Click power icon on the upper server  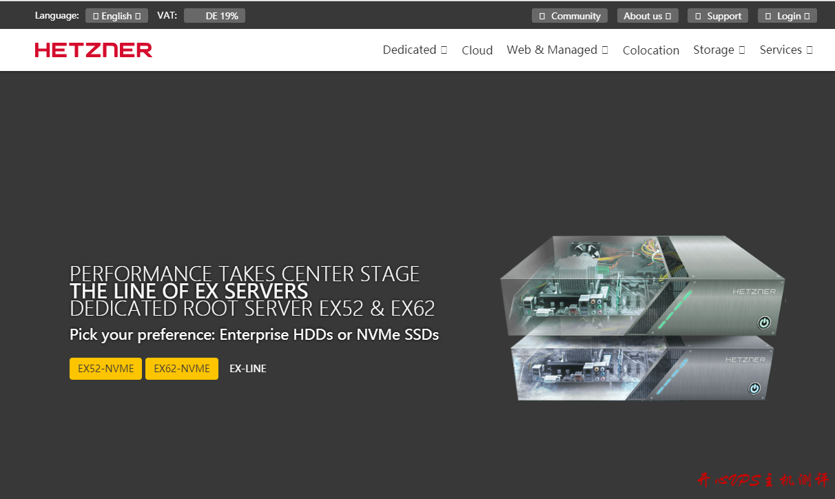pos(764,322)
